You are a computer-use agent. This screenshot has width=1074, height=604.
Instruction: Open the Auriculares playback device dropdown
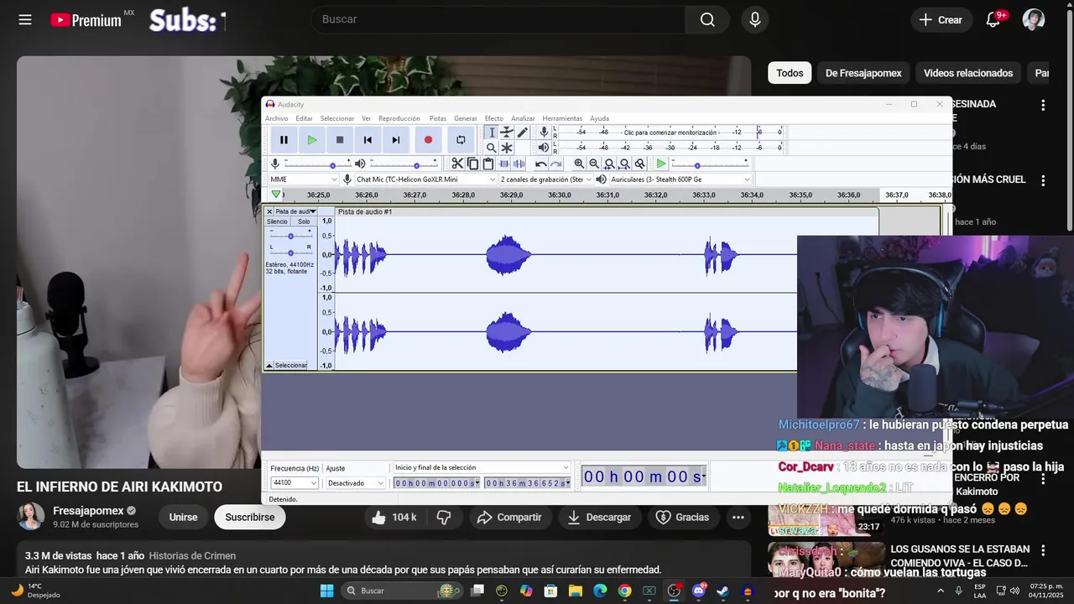point(680,180)
